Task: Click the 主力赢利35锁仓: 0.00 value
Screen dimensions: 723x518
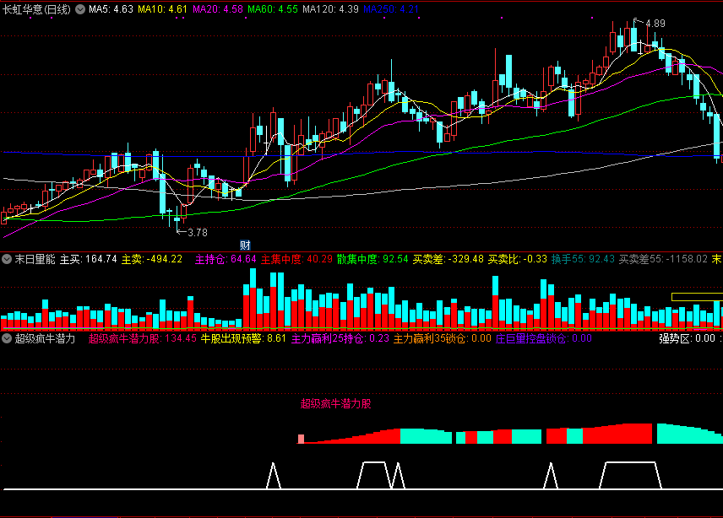Action: tap(443, 339)
